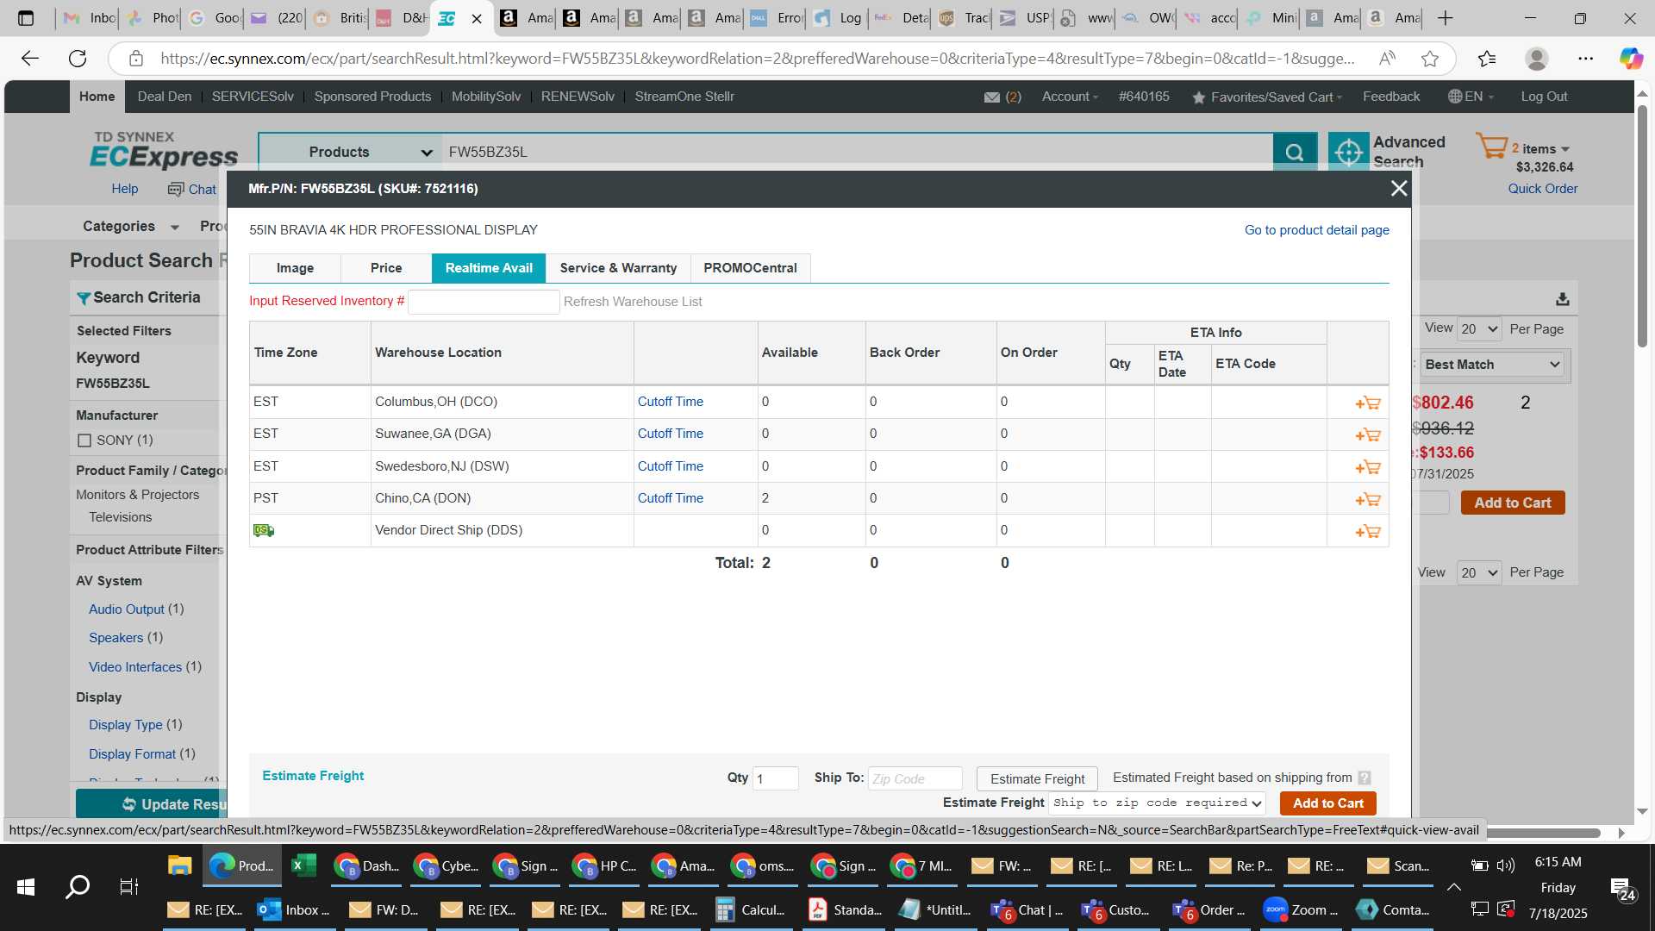This screenshot has height=931, width=1655.
Task: Refresh the browser page
Action: pyautogui.click(x=78, y=59)
